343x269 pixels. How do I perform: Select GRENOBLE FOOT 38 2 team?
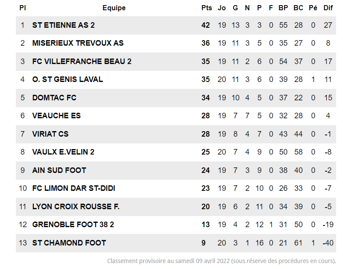click(73, 225)
